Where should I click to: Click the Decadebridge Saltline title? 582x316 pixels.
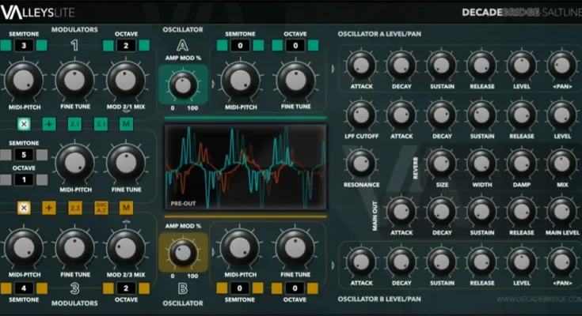[519, 13]
